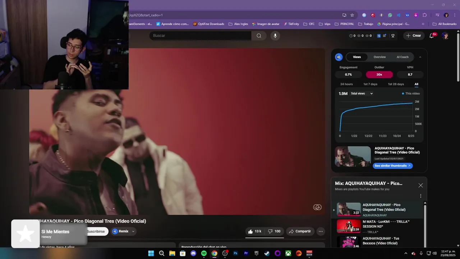Open Spotify from the taskbar

pyautogui.click(x=204, y=253)
